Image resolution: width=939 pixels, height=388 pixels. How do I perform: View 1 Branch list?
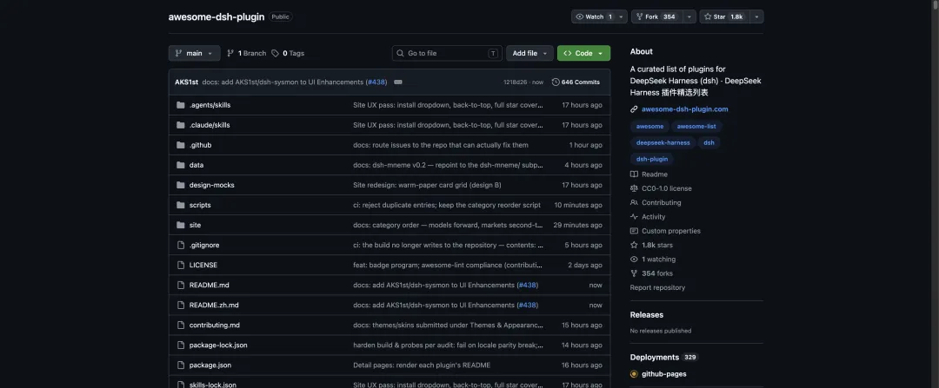coord(246,53)
